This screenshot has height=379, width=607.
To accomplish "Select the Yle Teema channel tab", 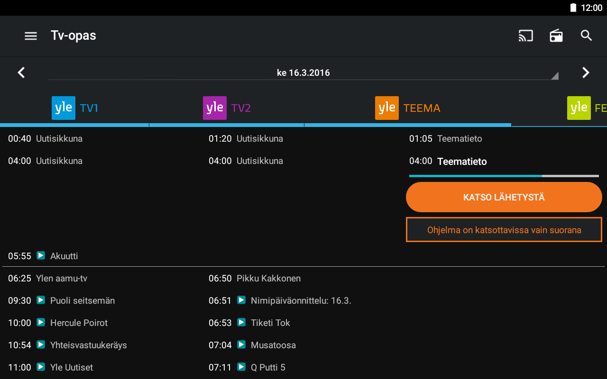I will (408, 108).
